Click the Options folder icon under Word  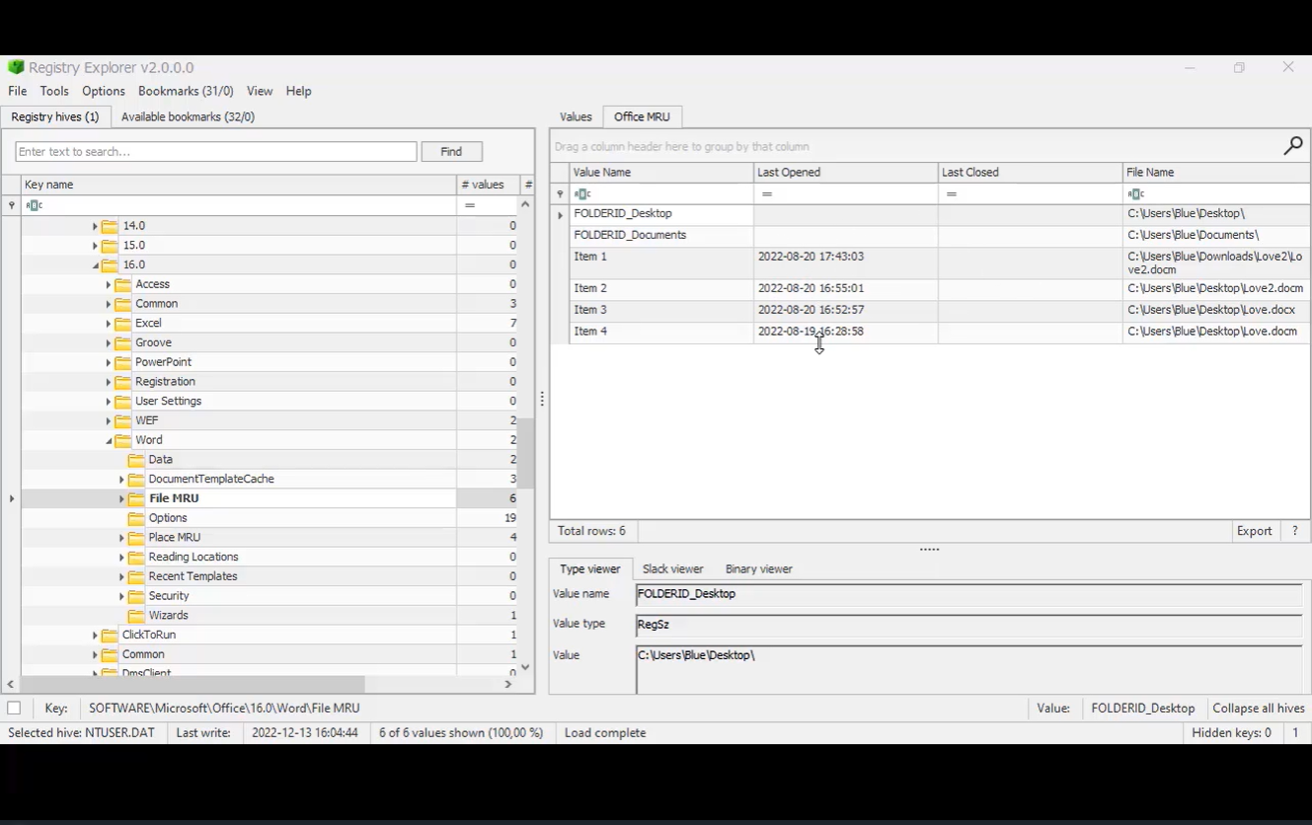(x=136, y=518)
